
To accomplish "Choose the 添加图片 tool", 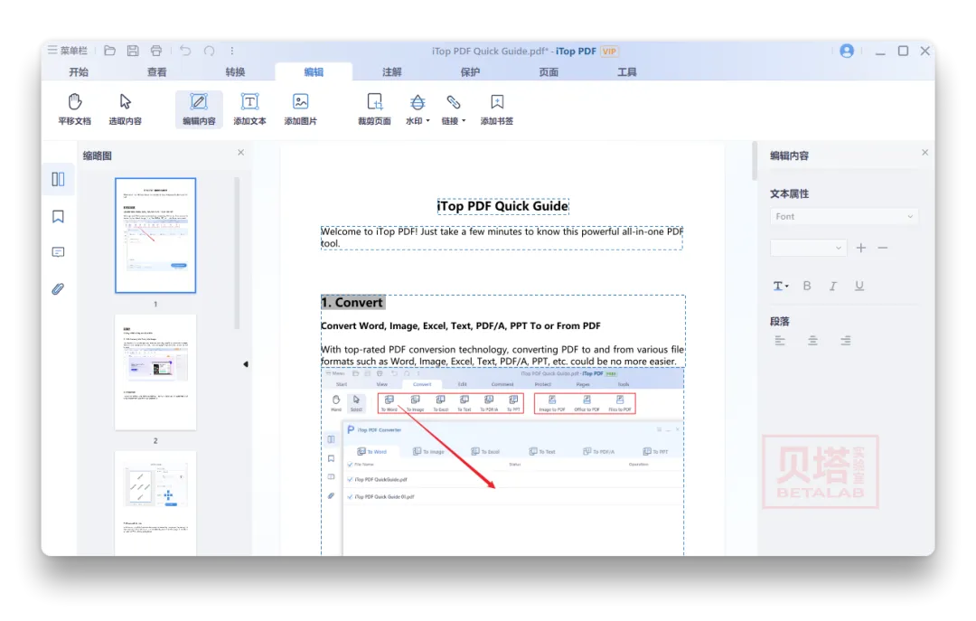I will (x=301, y=109).
